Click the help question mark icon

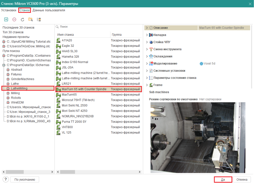point(6,179)
